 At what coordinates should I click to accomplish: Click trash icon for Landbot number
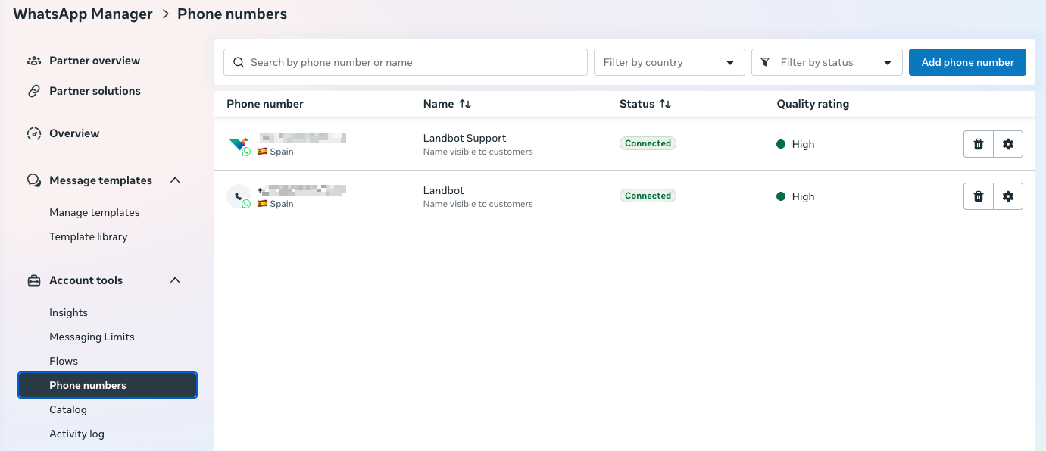[978, 196]
